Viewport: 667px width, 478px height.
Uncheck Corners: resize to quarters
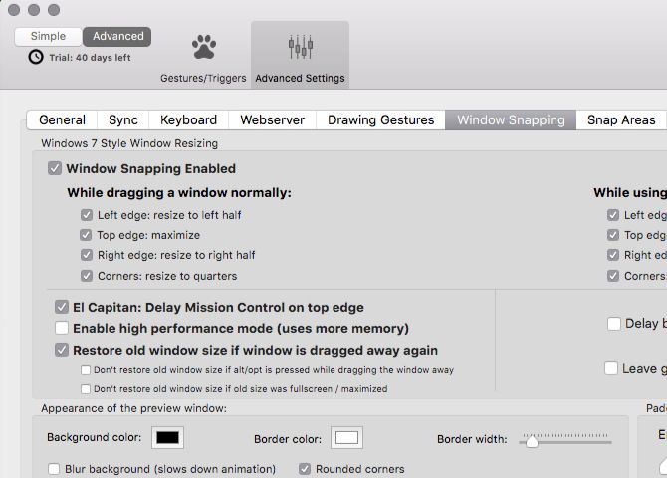tap(87, 276)
